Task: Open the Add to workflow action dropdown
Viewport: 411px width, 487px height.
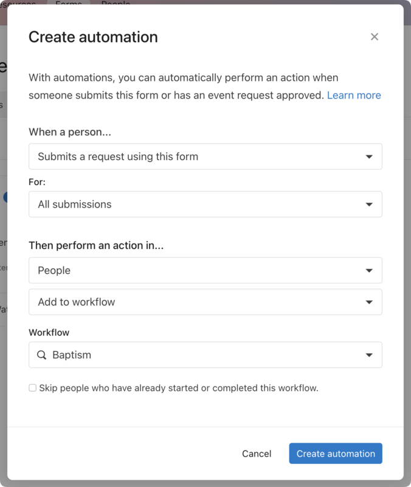Action: (205, 302)
